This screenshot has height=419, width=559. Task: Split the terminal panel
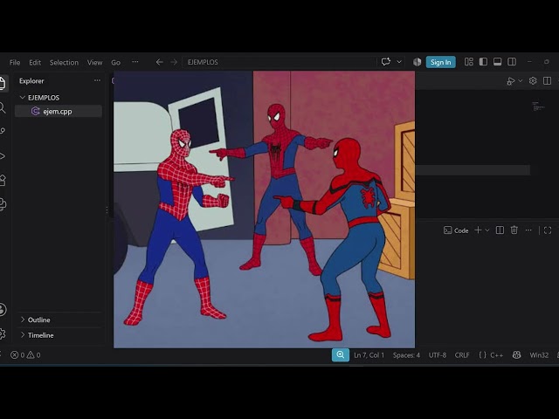coord(500,230)
